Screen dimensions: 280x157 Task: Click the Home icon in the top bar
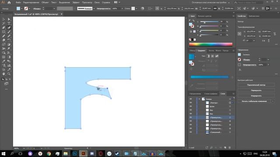[9, 3]
